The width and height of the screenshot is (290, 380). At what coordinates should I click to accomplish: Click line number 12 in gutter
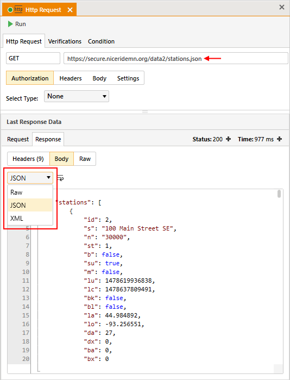tap(26, 289)
